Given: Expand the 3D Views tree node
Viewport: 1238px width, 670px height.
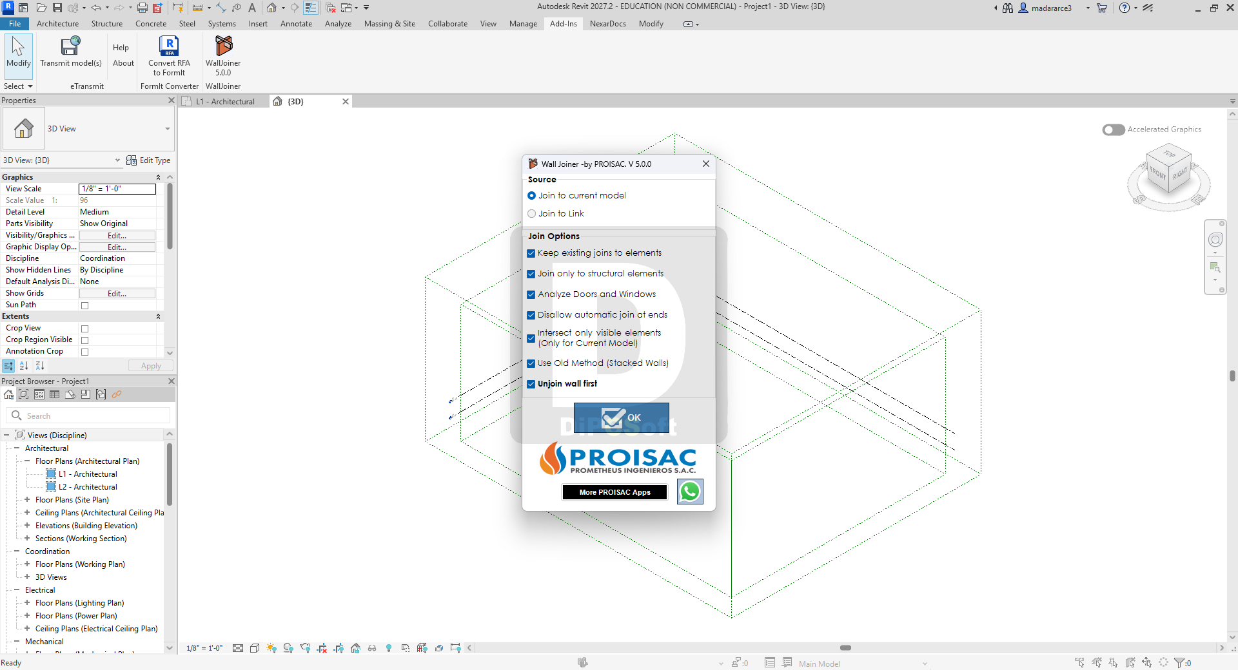Looking at the screenshot, I should [x=27, y=577].
